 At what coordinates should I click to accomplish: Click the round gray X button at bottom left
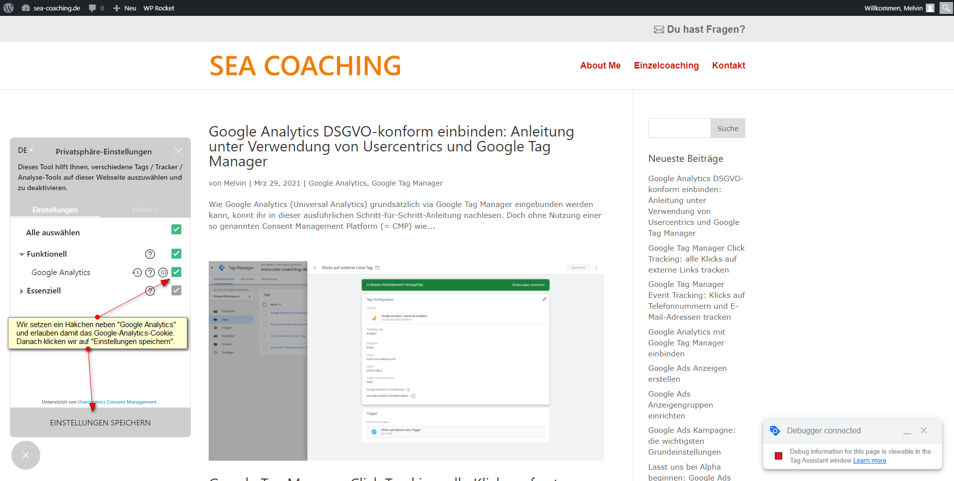click(x=26, y=455)
